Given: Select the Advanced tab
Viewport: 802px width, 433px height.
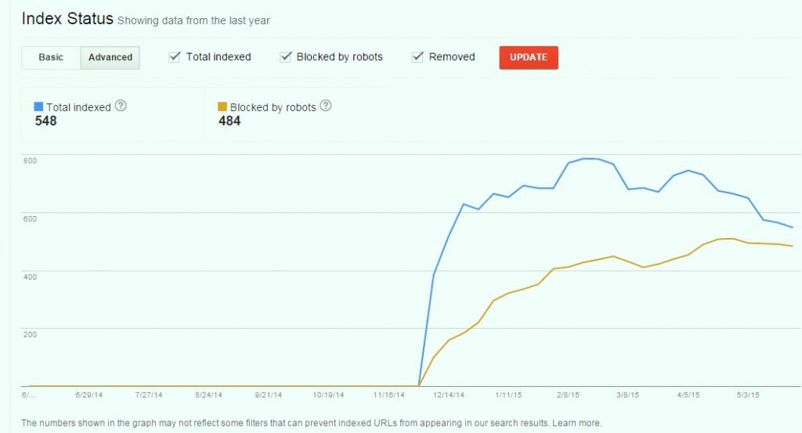Looking at the screenshot, I should click(110, 57).
